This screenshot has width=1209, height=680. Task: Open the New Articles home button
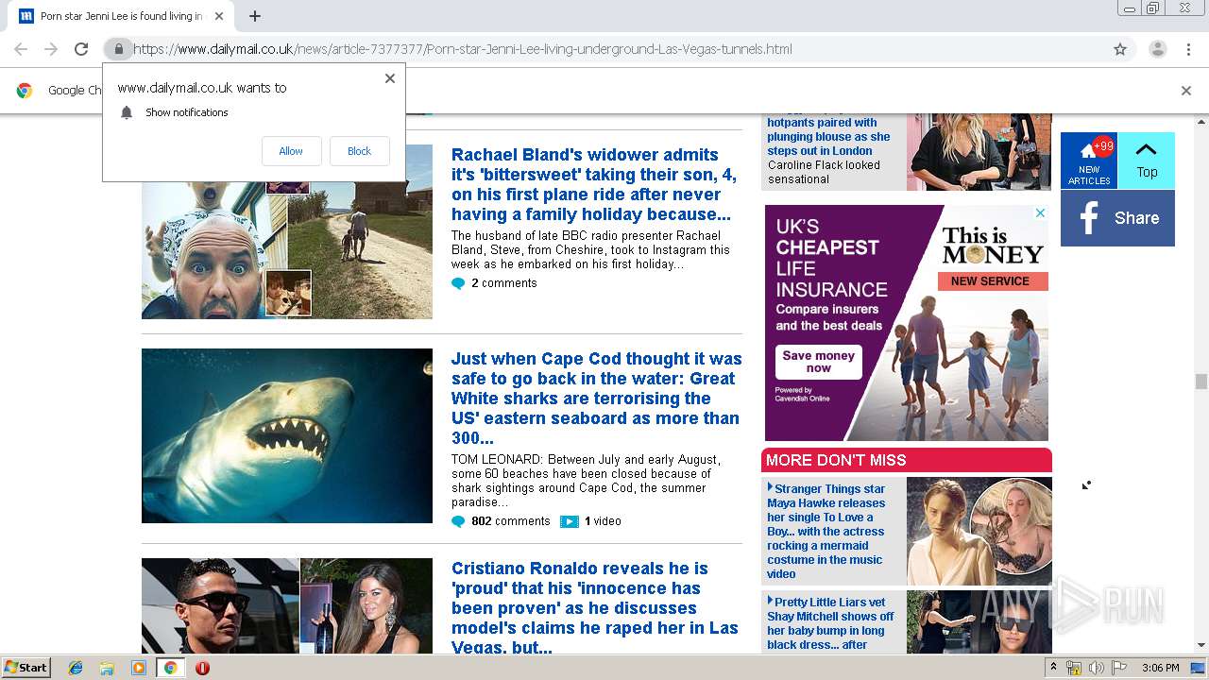(x=1089, y=161)
